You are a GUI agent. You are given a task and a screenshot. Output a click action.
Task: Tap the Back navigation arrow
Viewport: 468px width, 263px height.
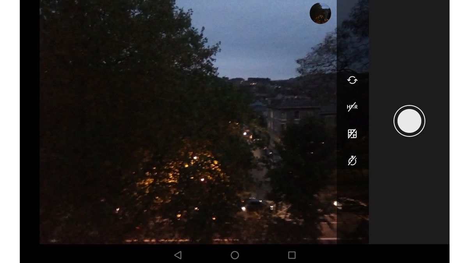click(x=178, y=254)
